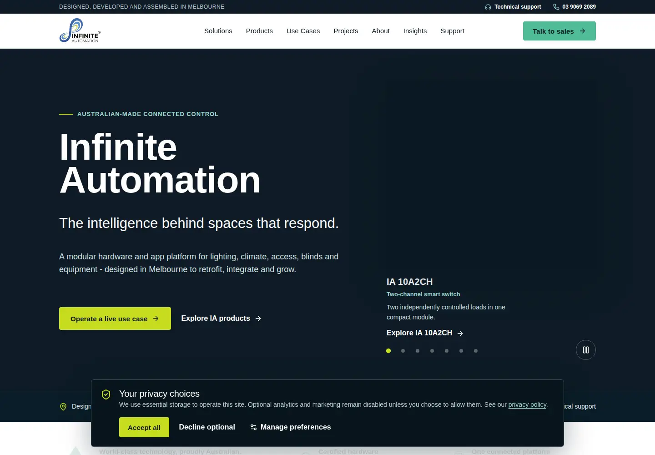The width and height of the screenshot is (655, 455).
Task: Open the privacy policy link
Action: click(527, 404)
